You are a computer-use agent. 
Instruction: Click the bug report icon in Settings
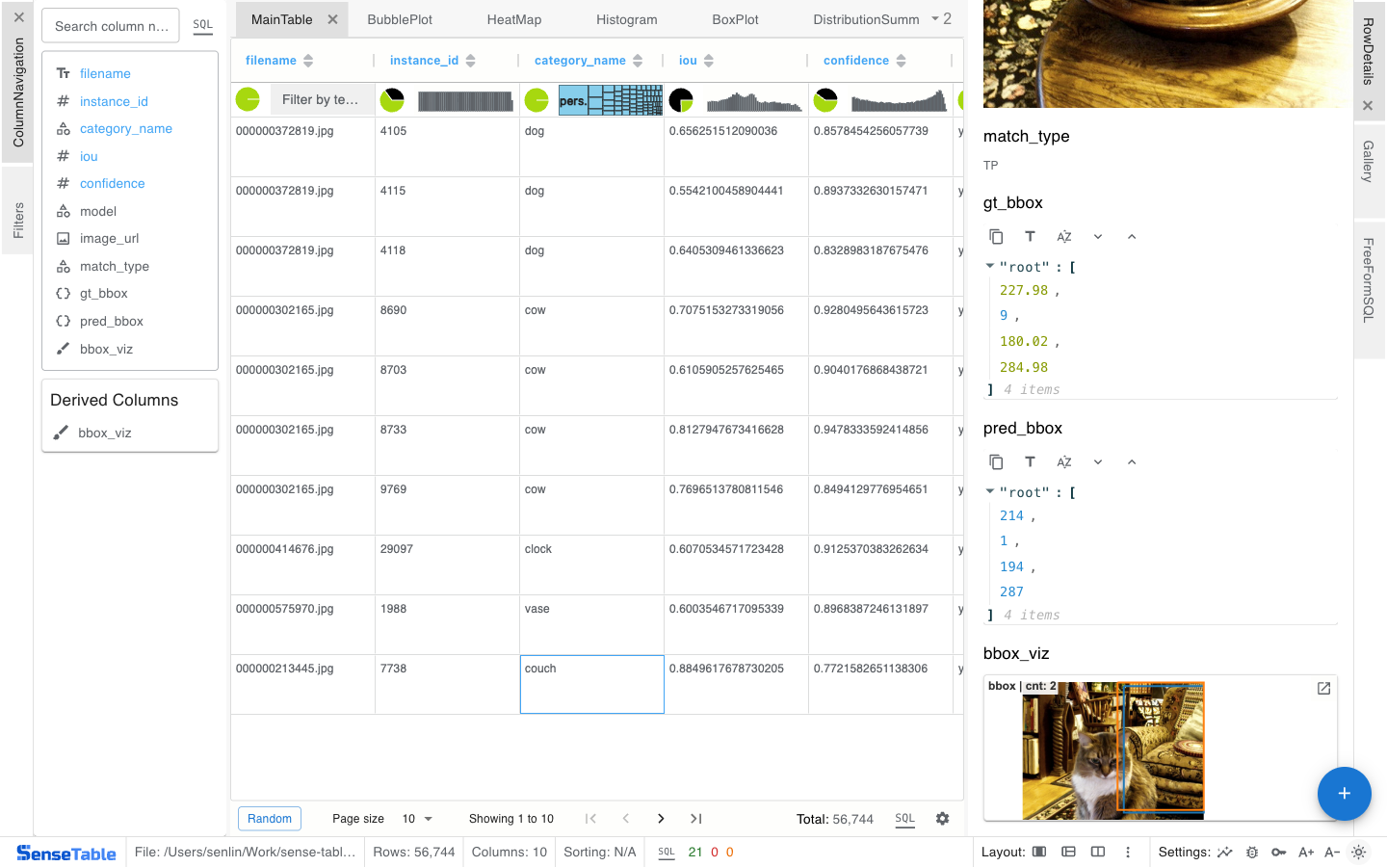[x=1251, y=853]
